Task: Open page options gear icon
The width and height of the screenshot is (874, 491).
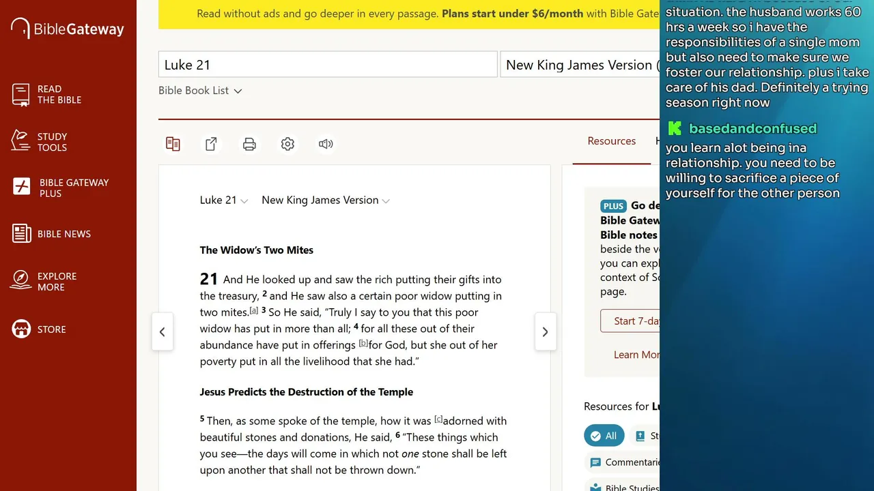Action: [287, 144]
